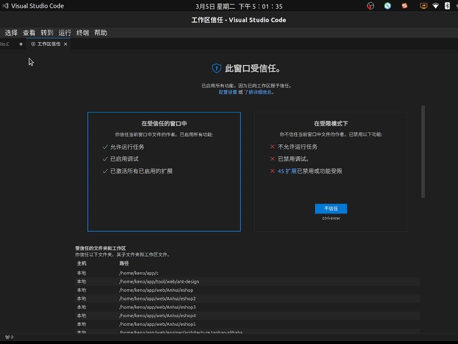Screen dimensions: 458x344
Task: Select the /home/keno/app/web/Anhui/eshop4 row
Action: click(x=248, y=315)
